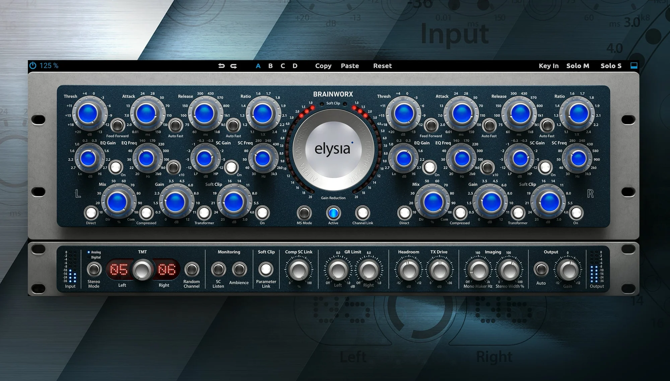Click the undo arrow icon
670x381 pixels.
[x=221, y=66]
